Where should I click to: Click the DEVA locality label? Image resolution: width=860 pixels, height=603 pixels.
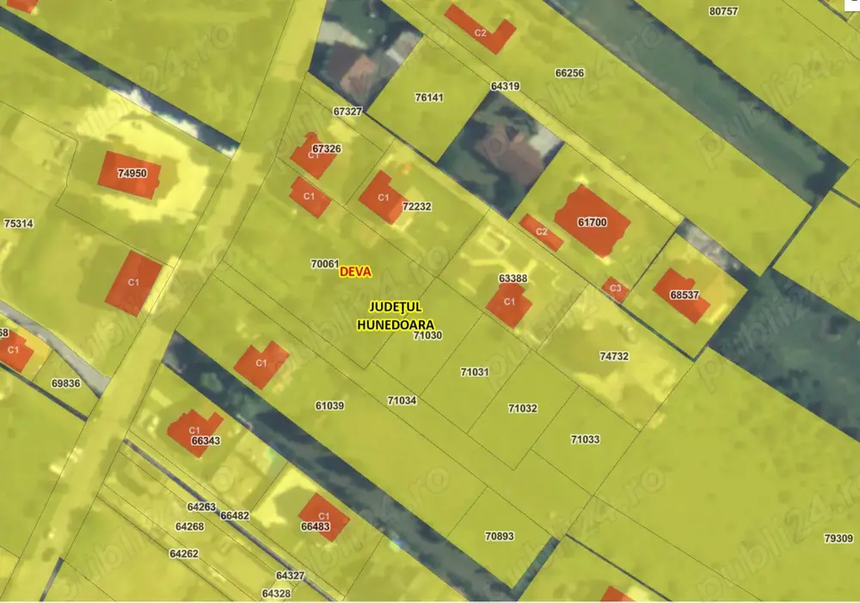[355, 271]
